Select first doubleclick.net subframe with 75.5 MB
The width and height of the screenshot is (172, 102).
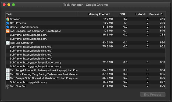click(85, 47)
